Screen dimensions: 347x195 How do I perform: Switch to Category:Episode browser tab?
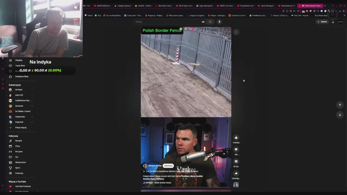point(123,6)
